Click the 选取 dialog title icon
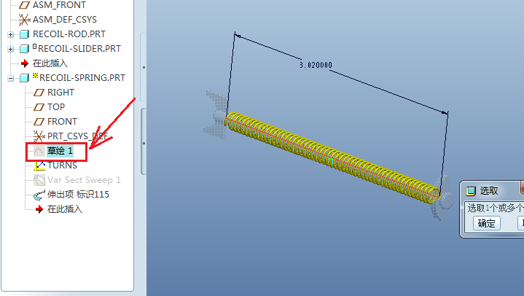 (471, 191)
